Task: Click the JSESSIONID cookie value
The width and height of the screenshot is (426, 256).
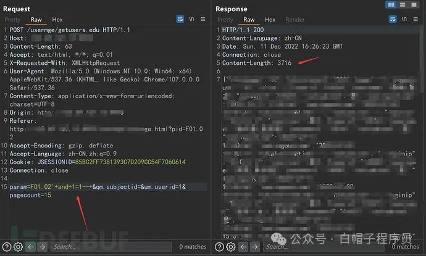Action: click(130, 162)
